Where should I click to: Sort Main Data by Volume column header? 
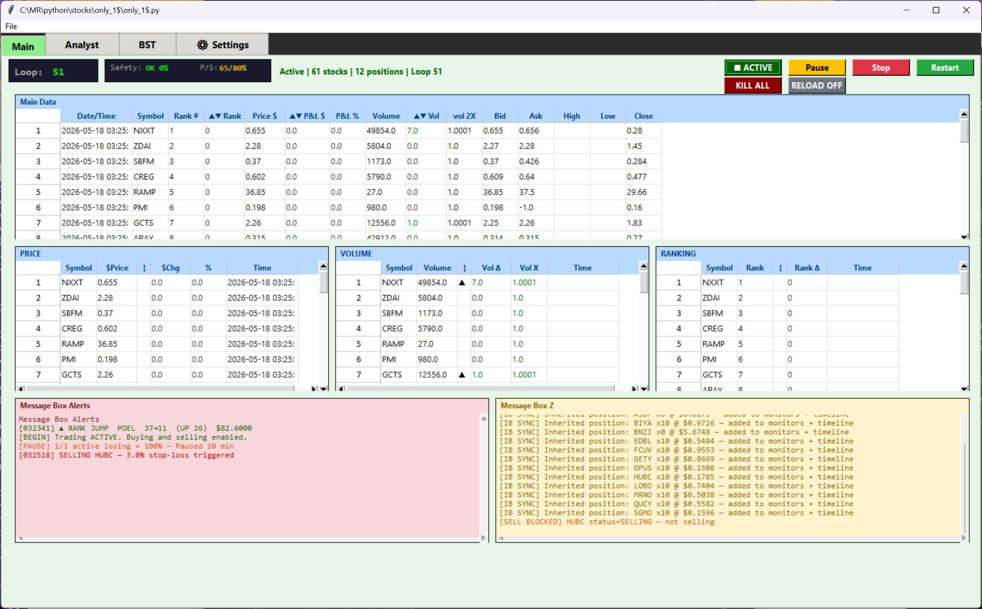click(x=386, y=116)
